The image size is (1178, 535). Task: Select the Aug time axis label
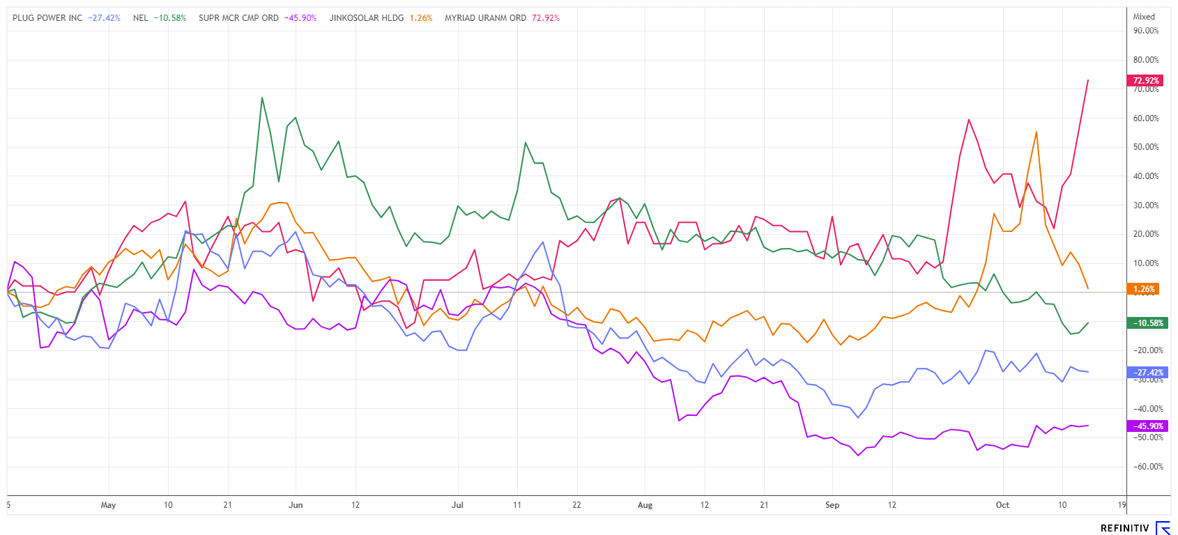(645, 505)
